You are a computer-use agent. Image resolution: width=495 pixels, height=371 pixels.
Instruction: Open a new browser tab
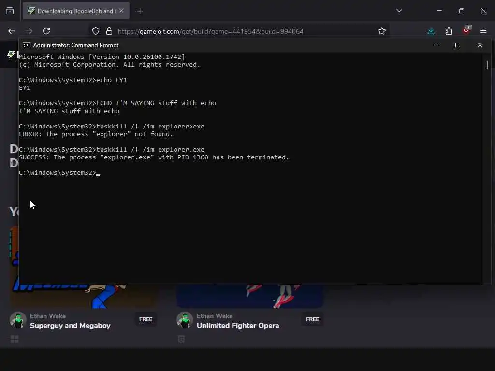pos(140,11)
